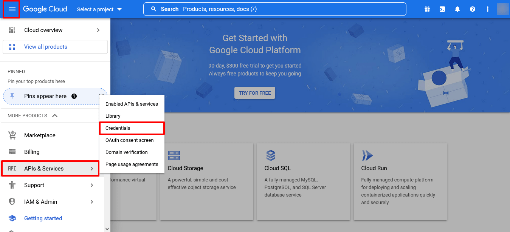This screenshot has height=232, width=510.
Task: Open the three-dot settings menu
Action: click(x=488, y=9)
